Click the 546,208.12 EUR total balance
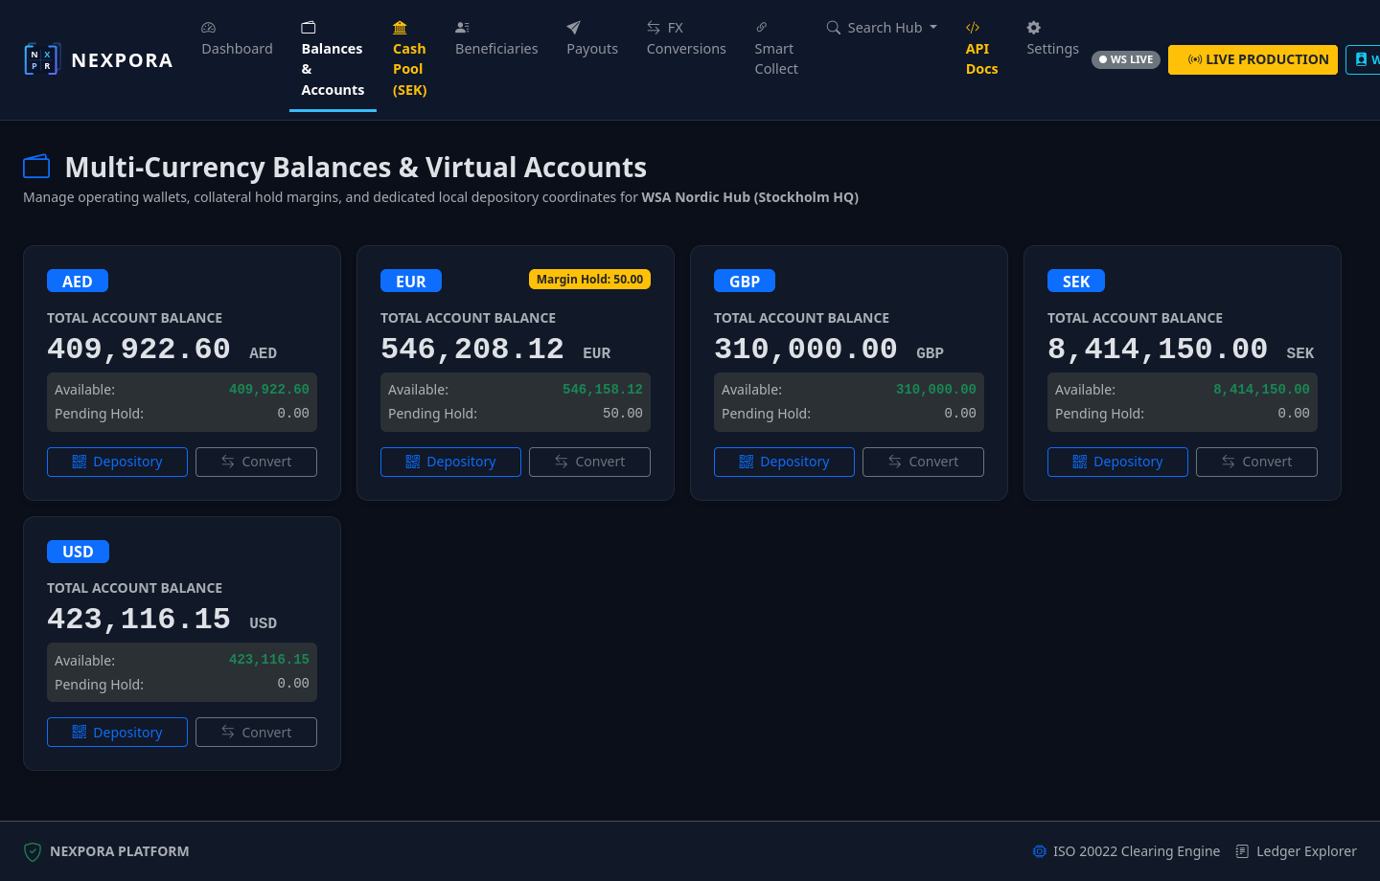 coord(495,350)
